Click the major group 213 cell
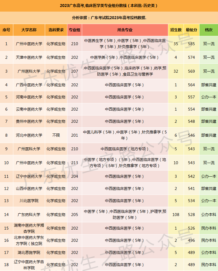Viewport: 218px width, 271px height. pos(75,163)
